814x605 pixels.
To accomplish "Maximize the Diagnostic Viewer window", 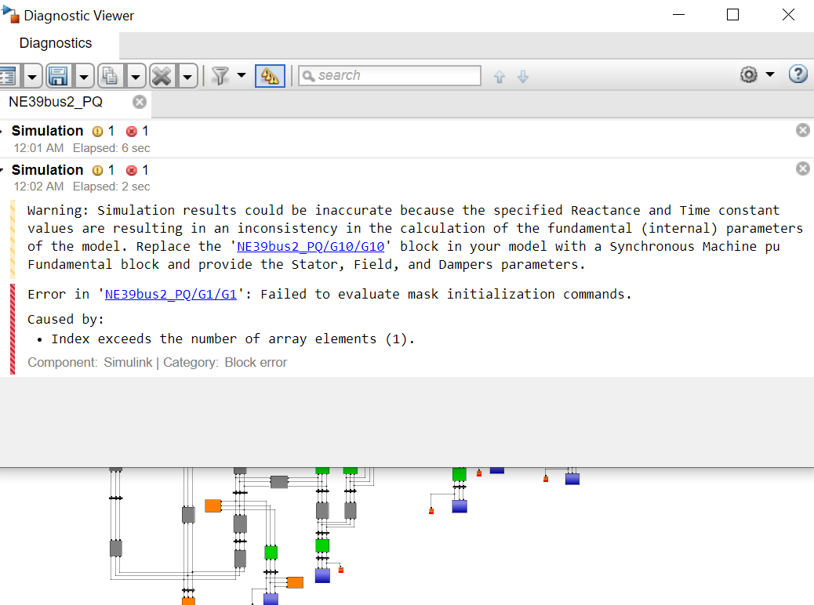I will (x=732, y=15).
